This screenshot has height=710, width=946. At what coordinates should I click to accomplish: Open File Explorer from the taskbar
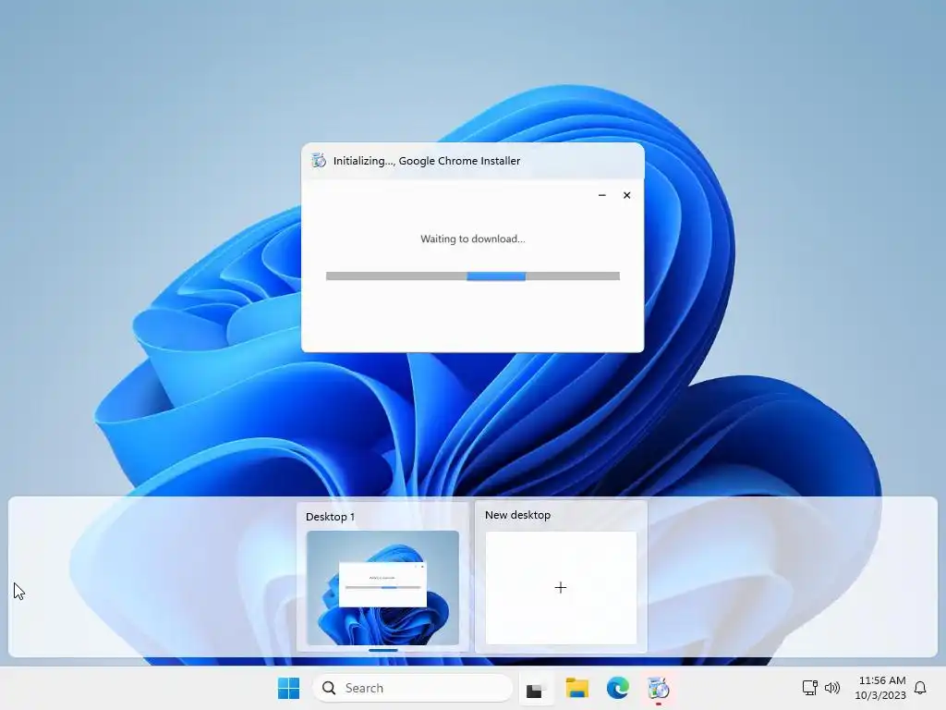coord(576,688)
